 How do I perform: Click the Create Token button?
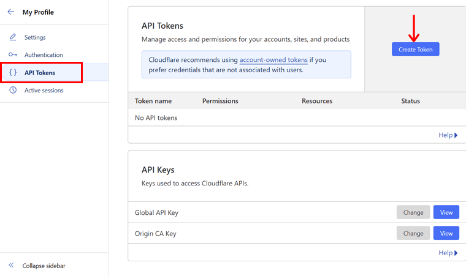[x=416, y=50]
